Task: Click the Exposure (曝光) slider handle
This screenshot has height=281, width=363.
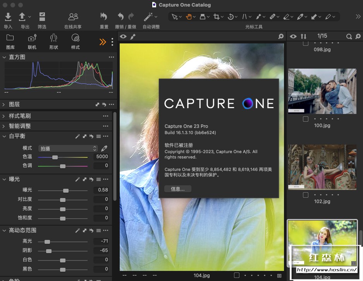Action: (66, 190)
